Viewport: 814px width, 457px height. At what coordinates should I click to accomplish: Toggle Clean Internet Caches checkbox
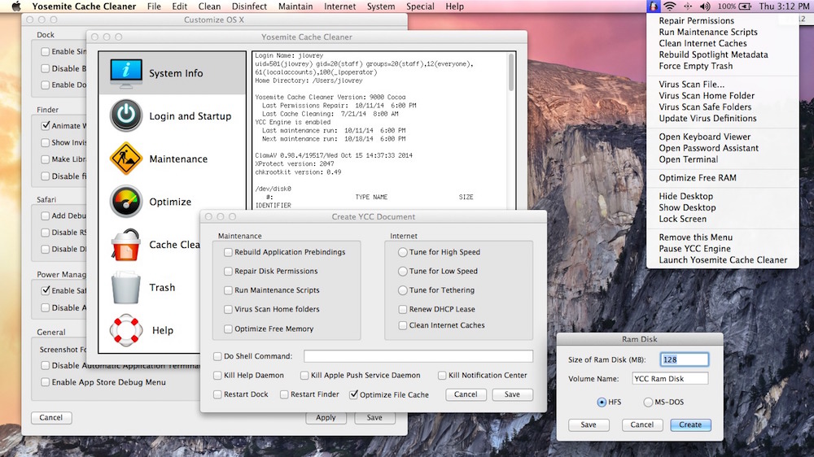pyautogui.click(x=403, y=325)
